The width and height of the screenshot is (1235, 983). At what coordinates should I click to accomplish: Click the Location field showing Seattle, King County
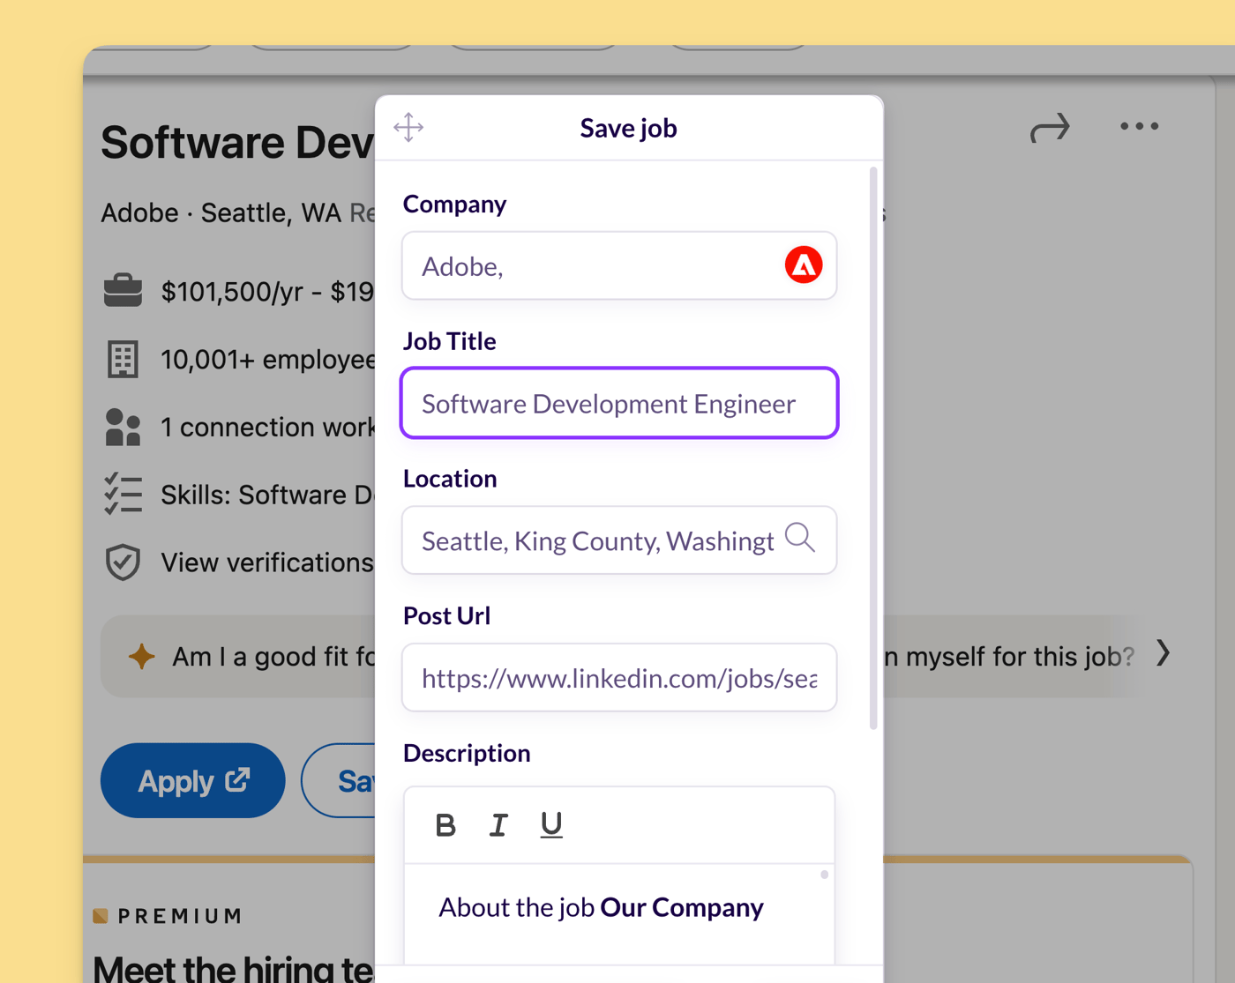[x=619, y=540]
